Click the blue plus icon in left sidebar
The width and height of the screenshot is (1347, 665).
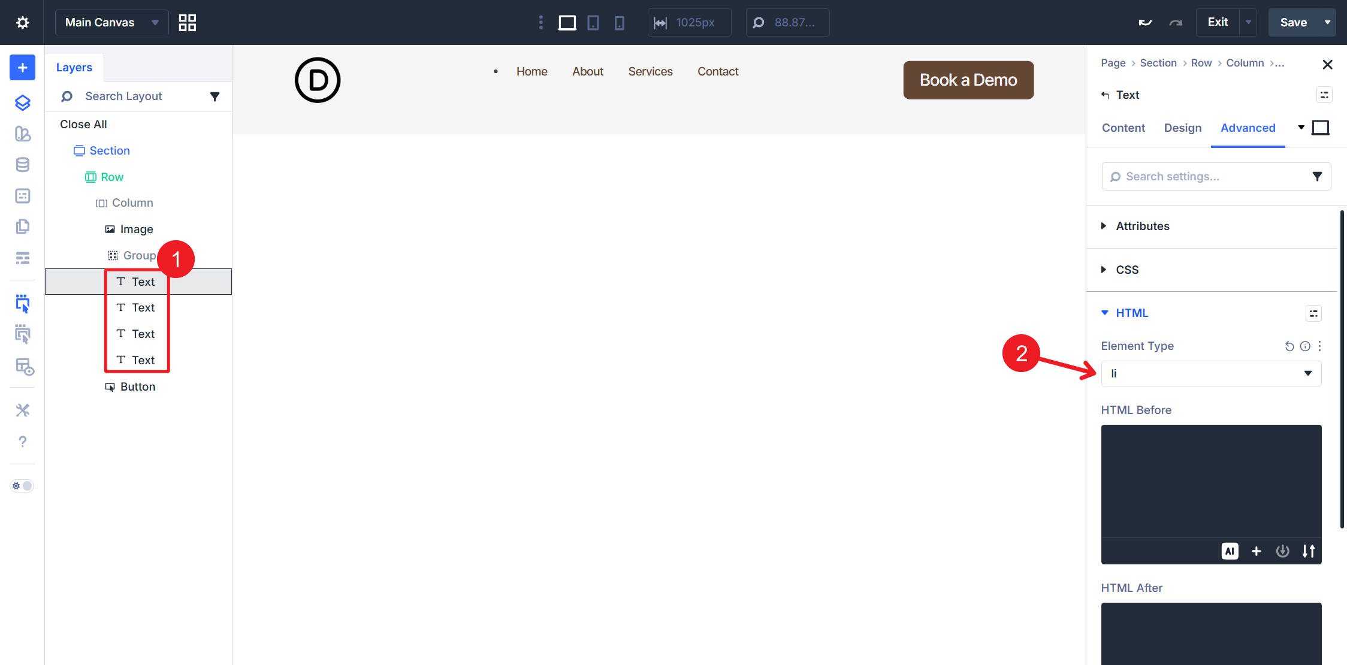click(22, 67)
